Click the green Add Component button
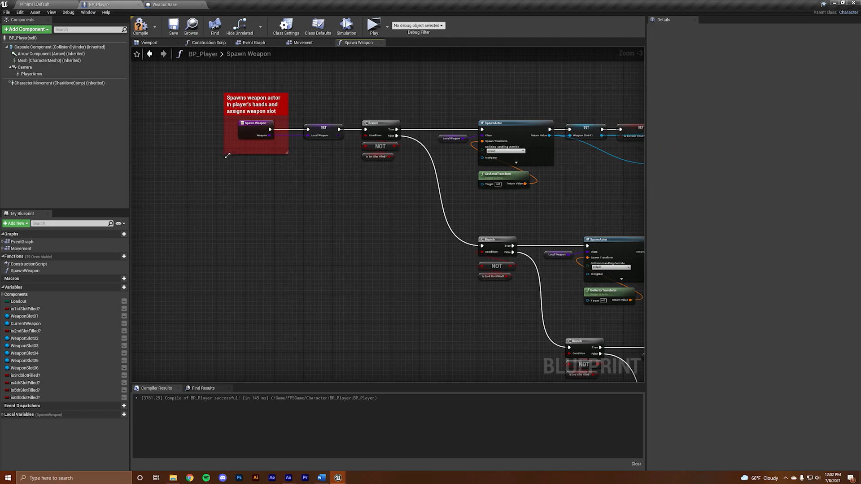The image size is (861, 484). click(26, 30)
